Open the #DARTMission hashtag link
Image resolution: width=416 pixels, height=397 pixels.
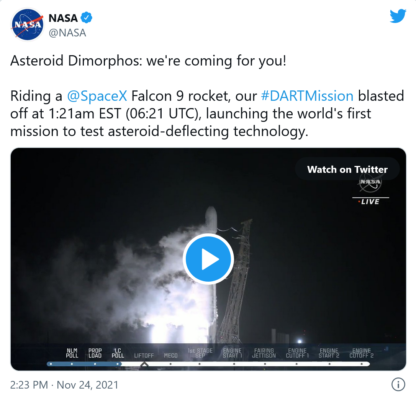pos(307,96)
